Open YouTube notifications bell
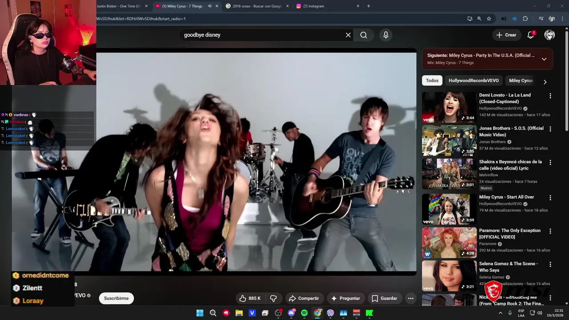This screenshot has width=569, height=320. (530, 35)
